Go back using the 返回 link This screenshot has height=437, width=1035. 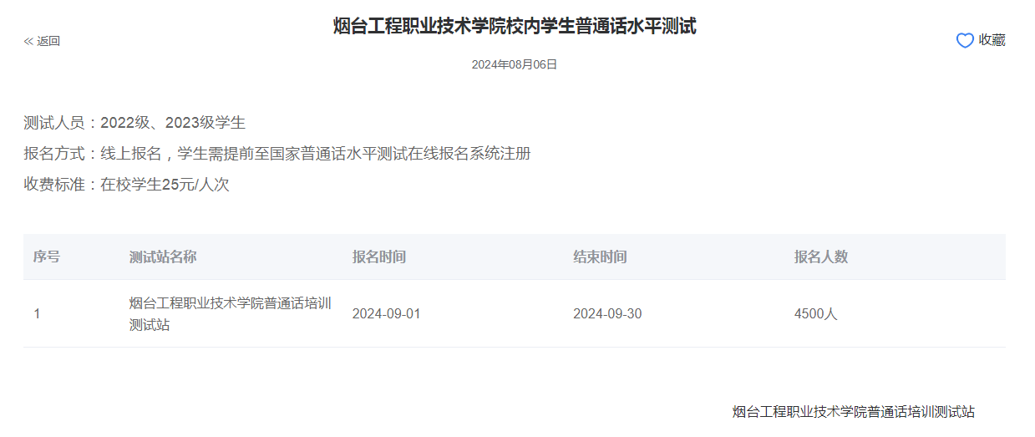tap(48, 41)
